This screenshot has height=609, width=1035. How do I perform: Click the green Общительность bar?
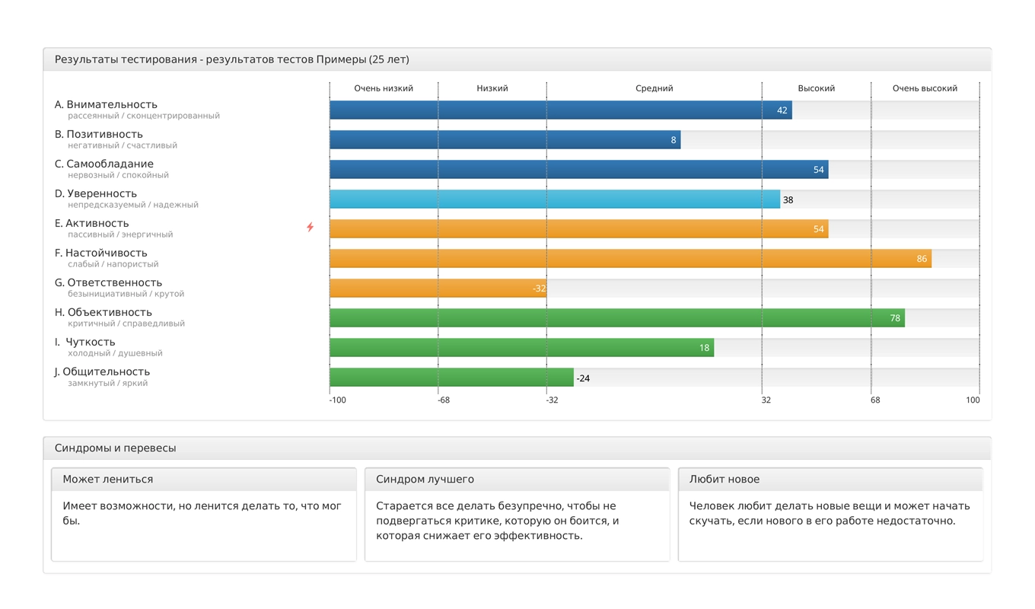click(451, 378)
